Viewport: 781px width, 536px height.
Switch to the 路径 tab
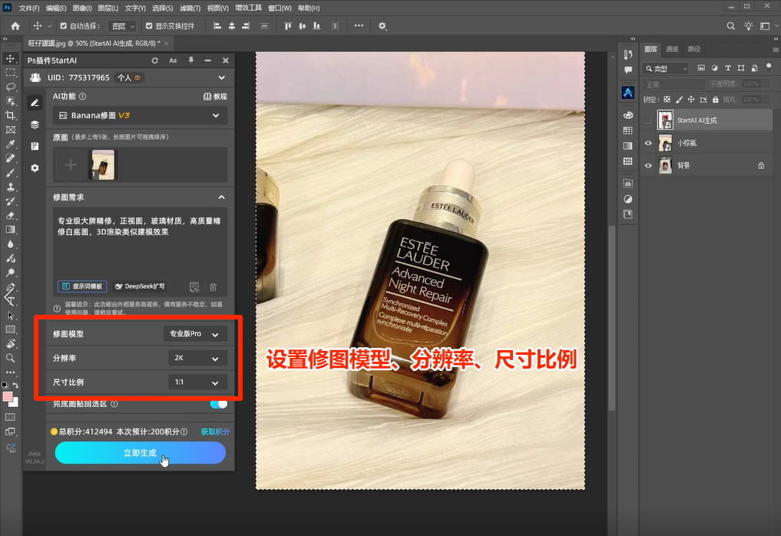coord(693,49)
